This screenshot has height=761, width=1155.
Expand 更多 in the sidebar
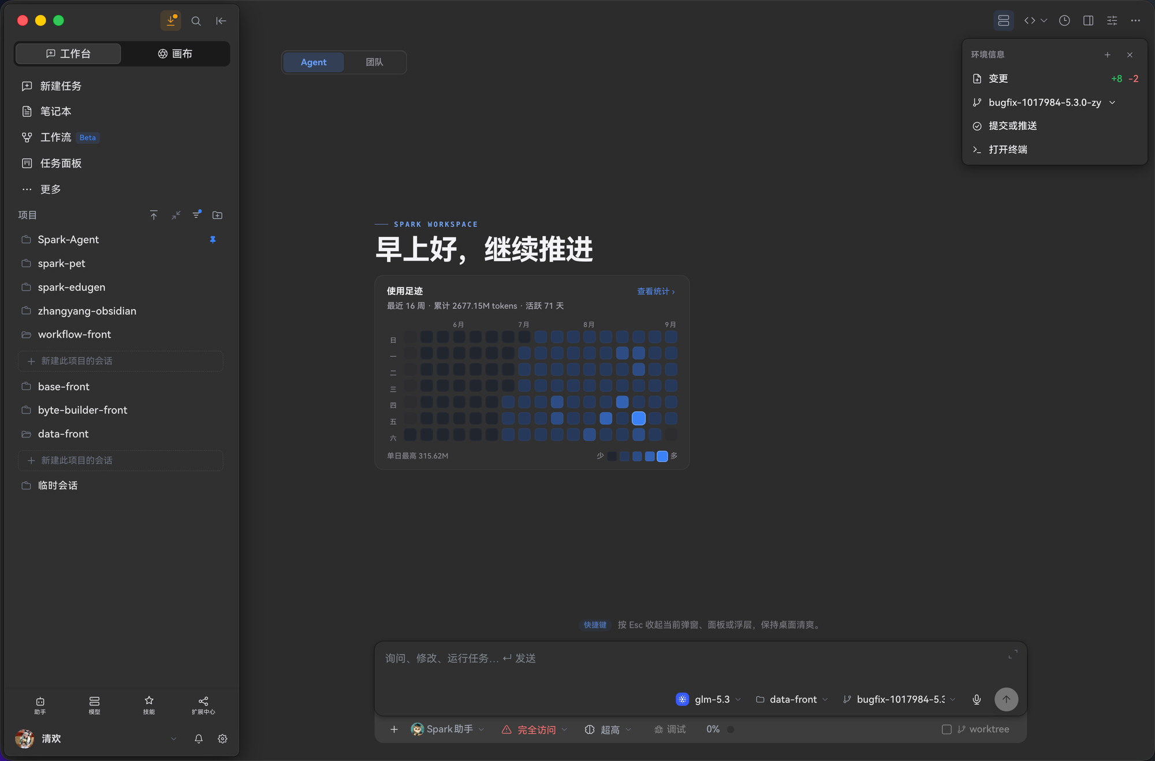pos(120,189)
